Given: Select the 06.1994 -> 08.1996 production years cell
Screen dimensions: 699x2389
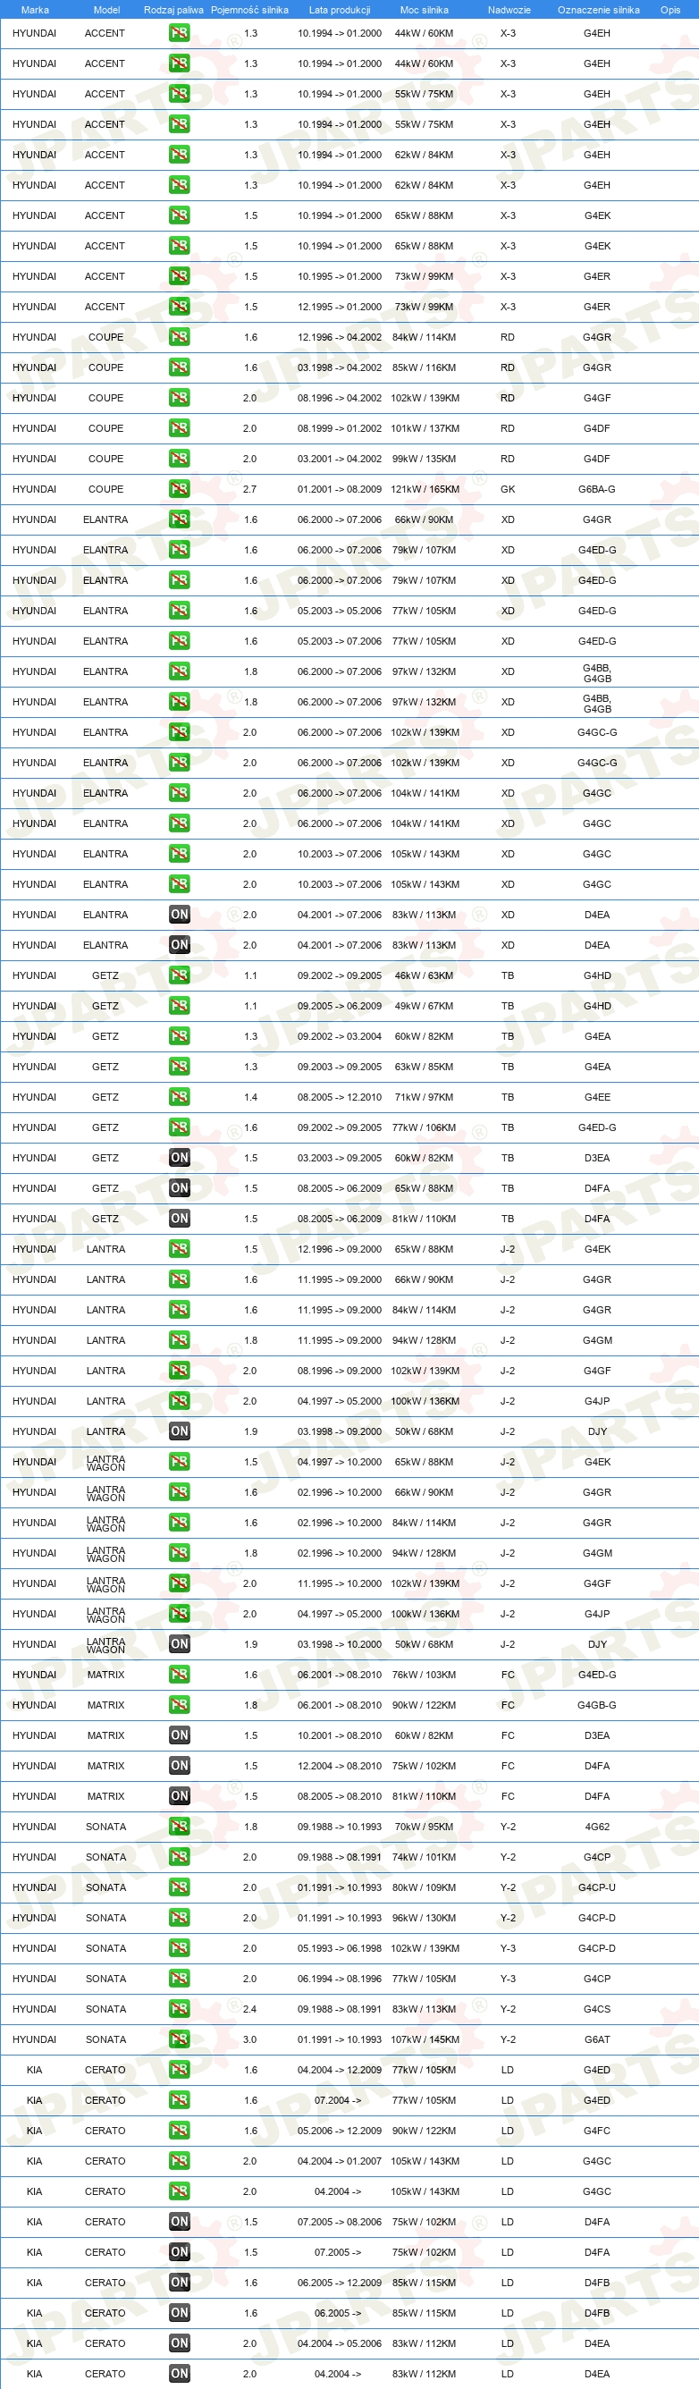Looking at the screenshot, I should coord(340,1978).
